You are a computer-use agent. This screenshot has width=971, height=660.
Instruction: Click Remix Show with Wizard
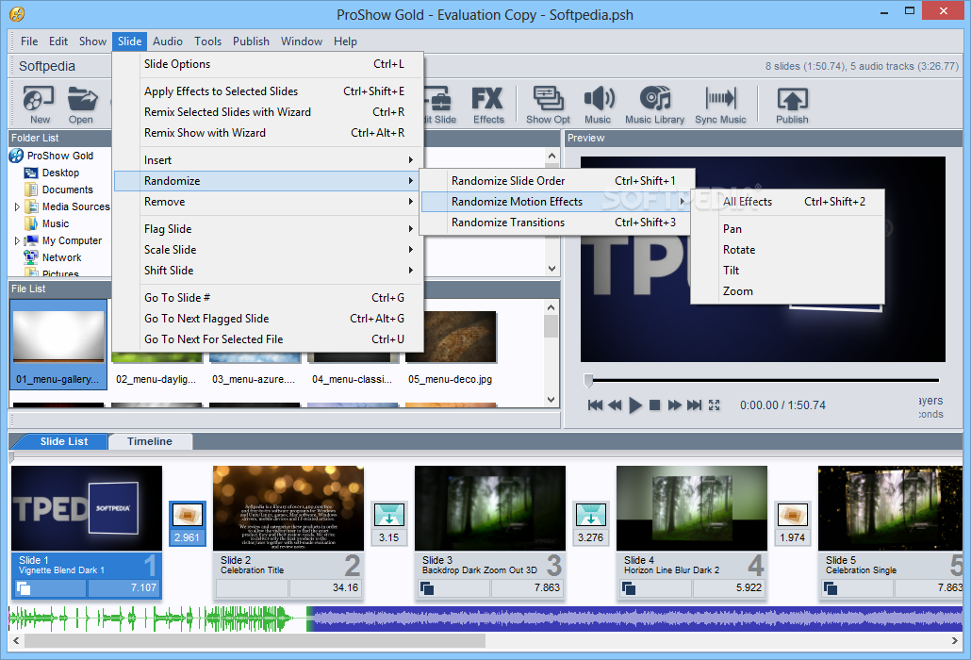[x=268, y=133]
